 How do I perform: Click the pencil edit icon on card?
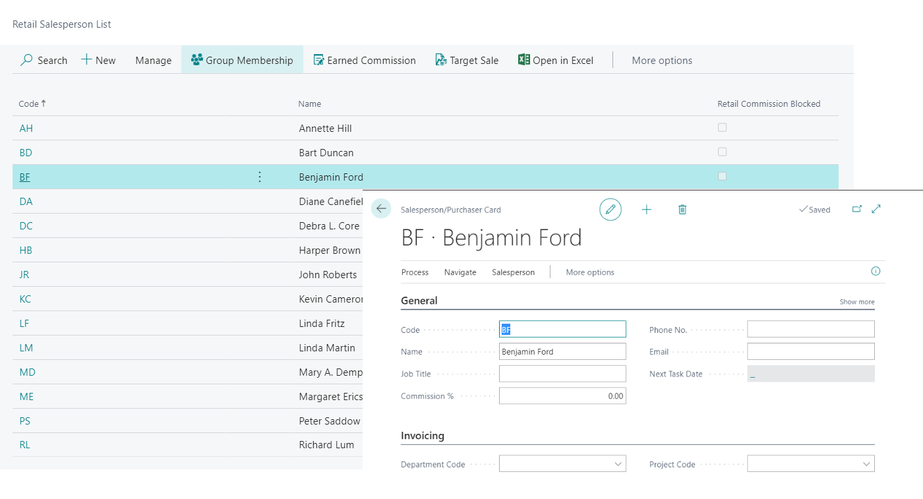coord(610,210)
